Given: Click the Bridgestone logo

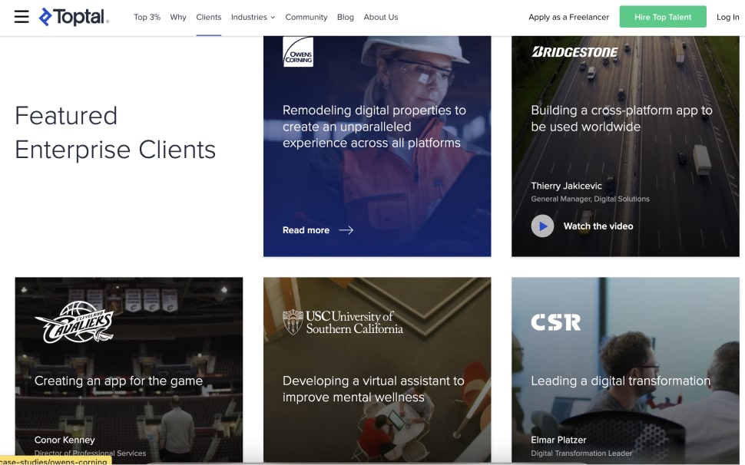Looking at the screenshot, I should [574, 51].
